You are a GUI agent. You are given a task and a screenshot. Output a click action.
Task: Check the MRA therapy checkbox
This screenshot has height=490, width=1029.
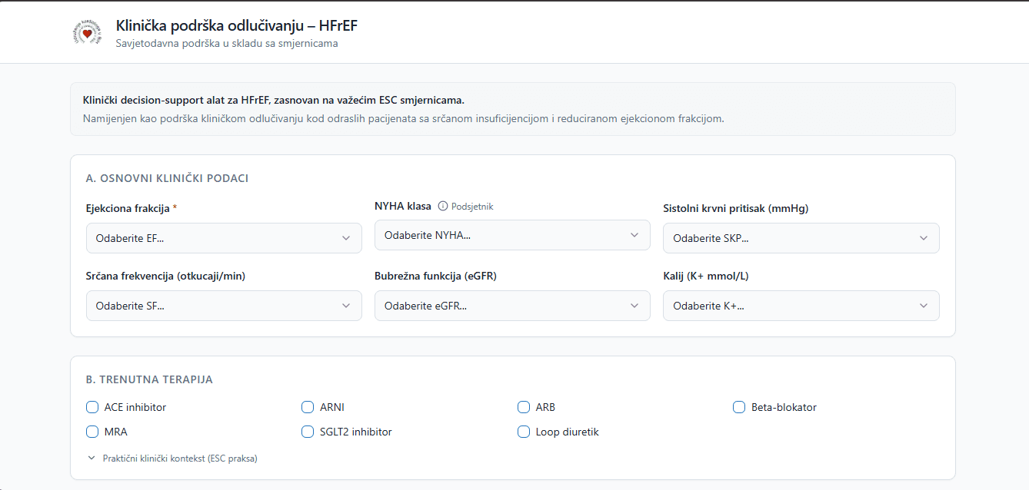(x=92, y=432)
